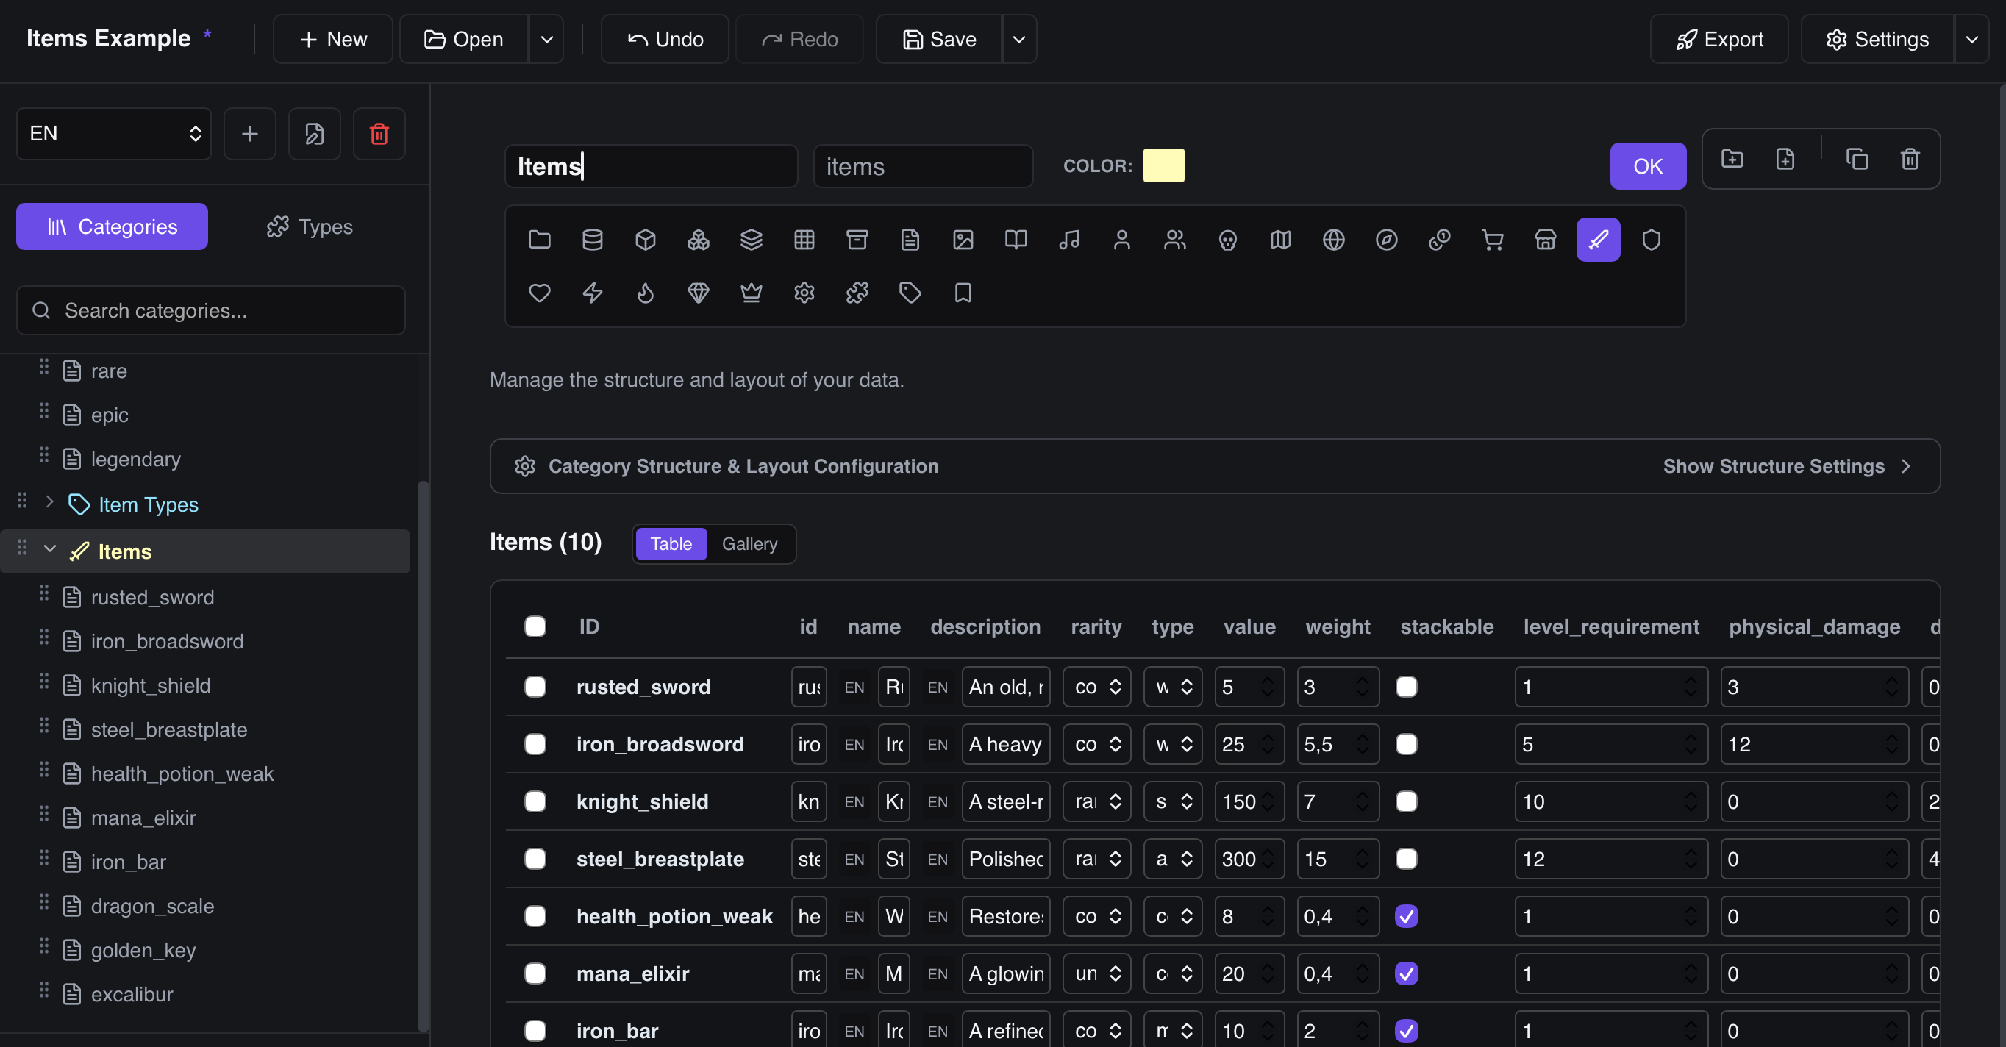
Task: Toggle stackable for iron_broadsword
Action: (x=1407, y=744)
